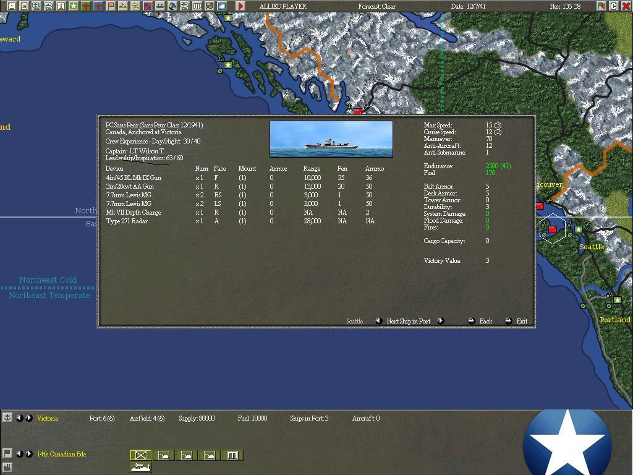Click the 'Forecast: Clear' text in the top bar
This screenshot has width=633, height=475.
(x=376, y=6)
